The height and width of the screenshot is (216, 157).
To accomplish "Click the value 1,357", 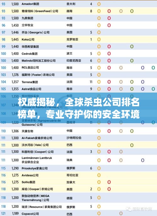I will click(x=15, y=82).
